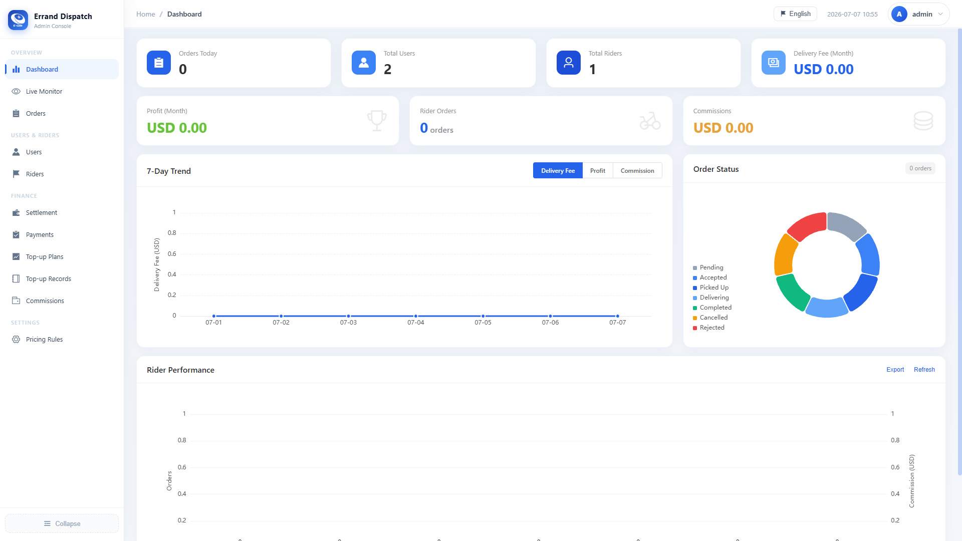This screenshot has height=541, width=962.
Task: Open Payments menu item
Action: click(x=62, y=235)
